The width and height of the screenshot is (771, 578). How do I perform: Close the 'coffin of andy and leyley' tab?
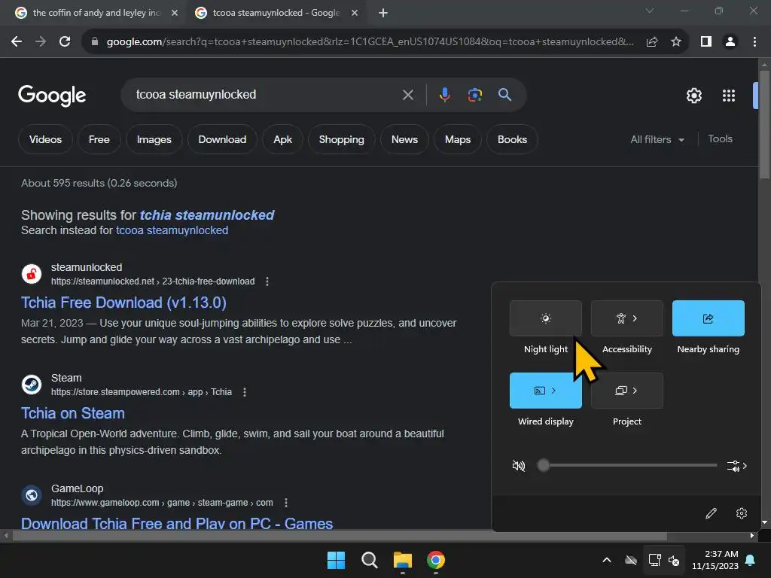point(175,14)
